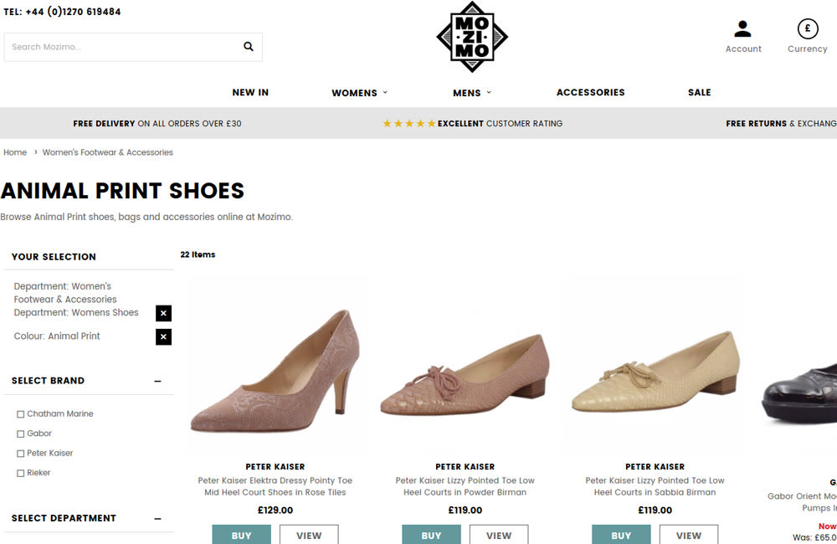Open the Lizzy Powder Birman shoe image
The height and width of the screenshot is (544, 837).
[x=465, y=375]
